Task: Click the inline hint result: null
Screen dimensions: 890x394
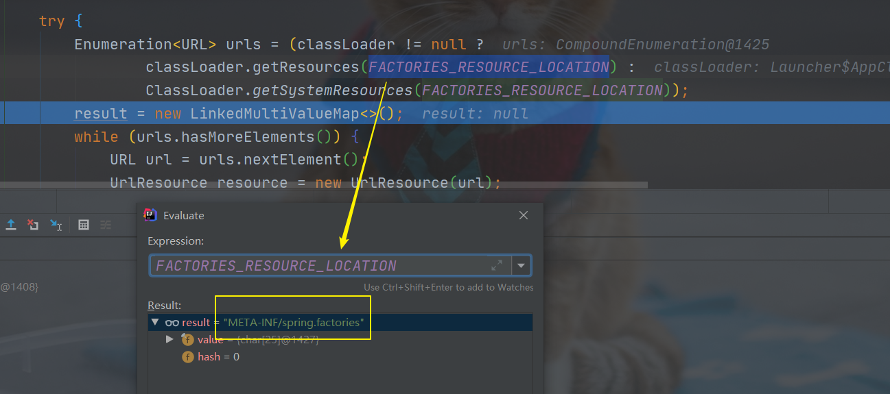Action: coord(475,113)
